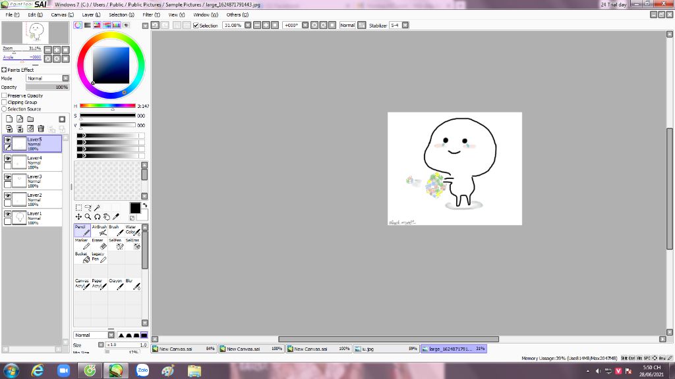
Task: Click the black foreground color swatch
Action: [135, 208]
